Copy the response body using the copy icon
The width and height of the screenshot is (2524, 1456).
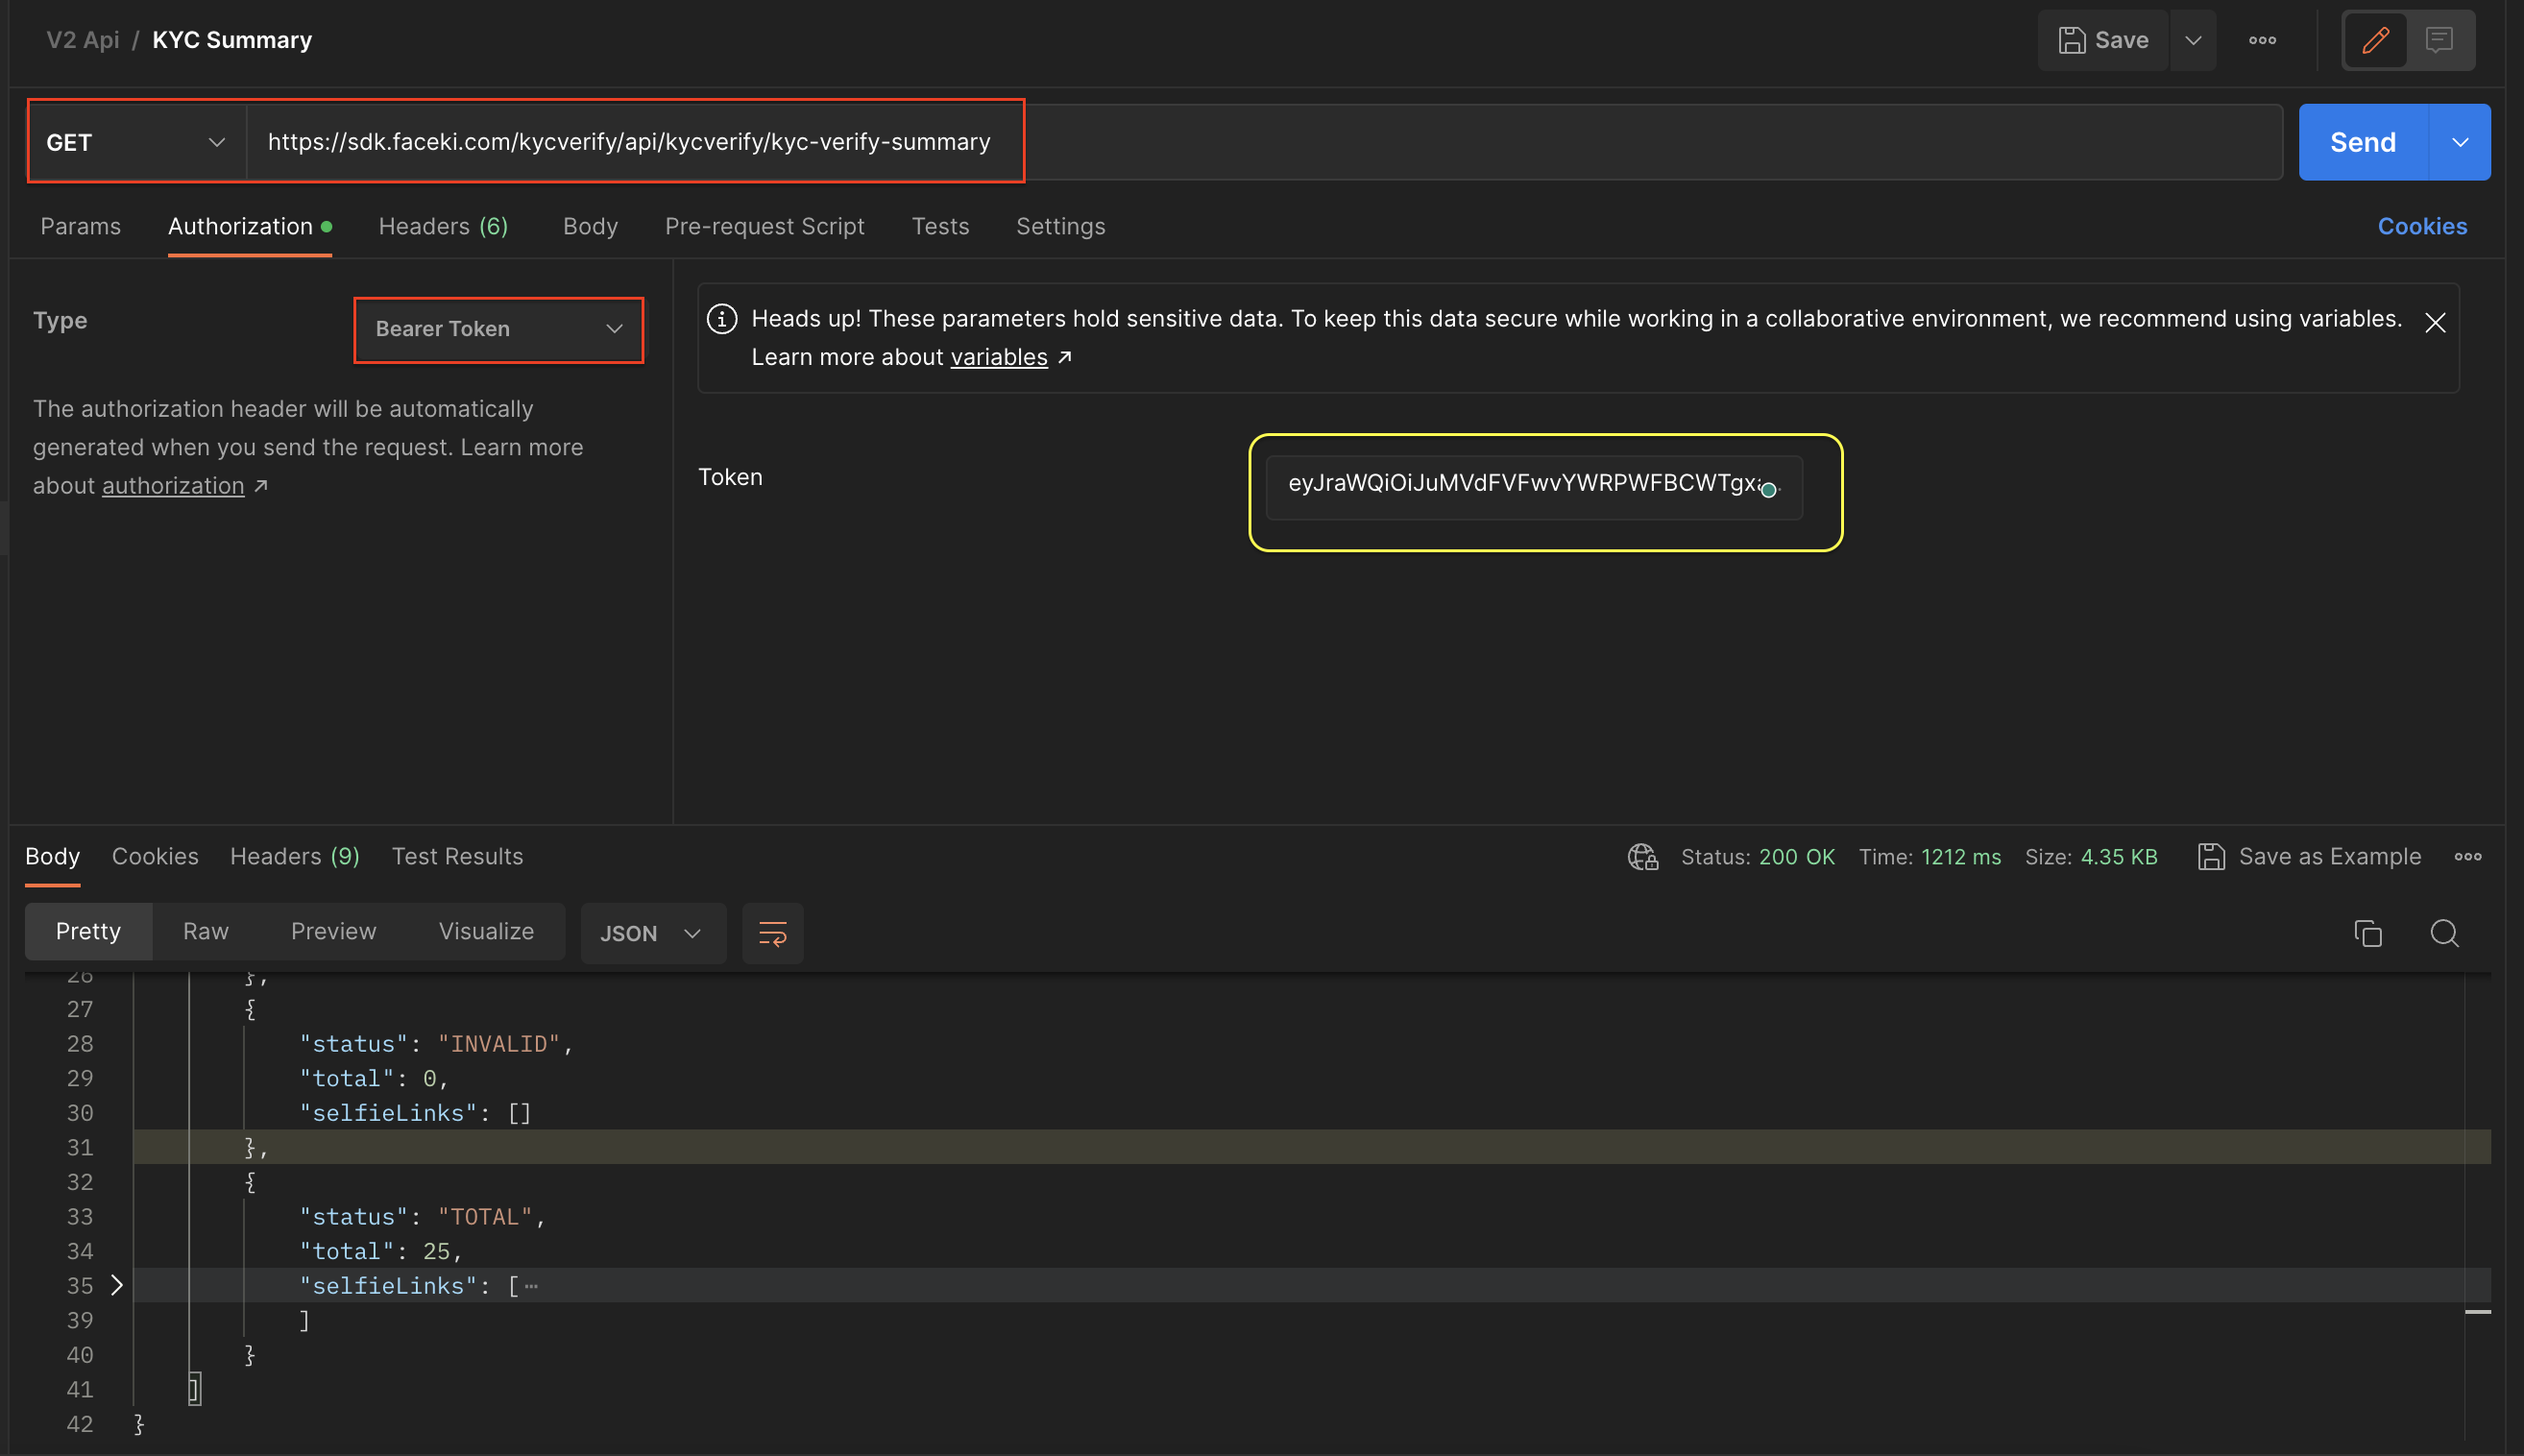[2367, 933]
